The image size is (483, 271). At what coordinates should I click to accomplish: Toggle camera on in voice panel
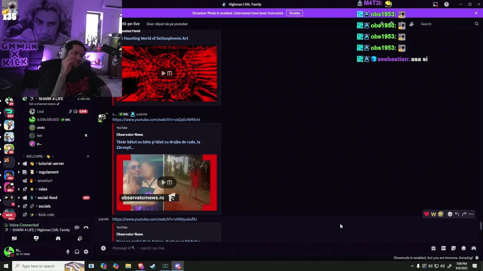coord(14,238)
